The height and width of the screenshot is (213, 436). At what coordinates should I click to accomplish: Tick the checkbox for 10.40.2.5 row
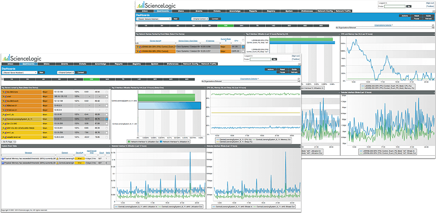[x=106, y=106]
